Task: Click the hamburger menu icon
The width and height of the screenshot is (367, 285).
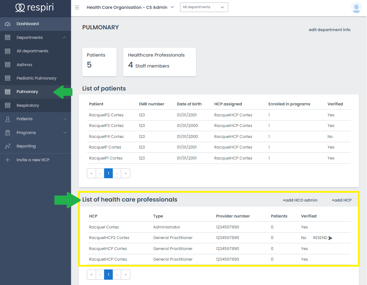Action: pos(77,7)
